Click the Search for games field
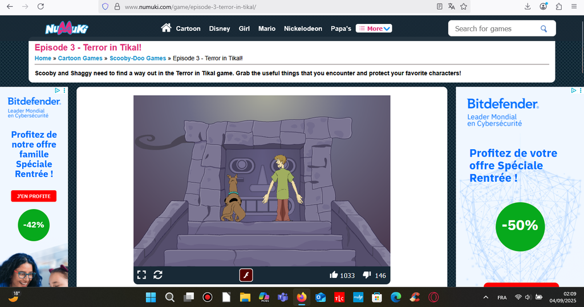 (493, 28)
